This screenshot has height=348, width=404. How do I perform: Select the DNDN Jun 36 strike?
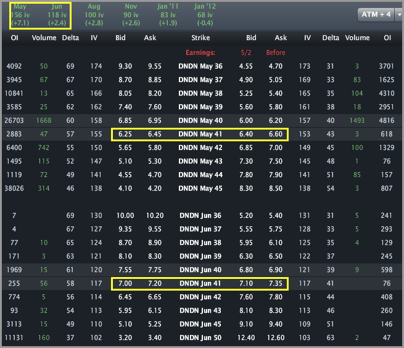(200, 215)
